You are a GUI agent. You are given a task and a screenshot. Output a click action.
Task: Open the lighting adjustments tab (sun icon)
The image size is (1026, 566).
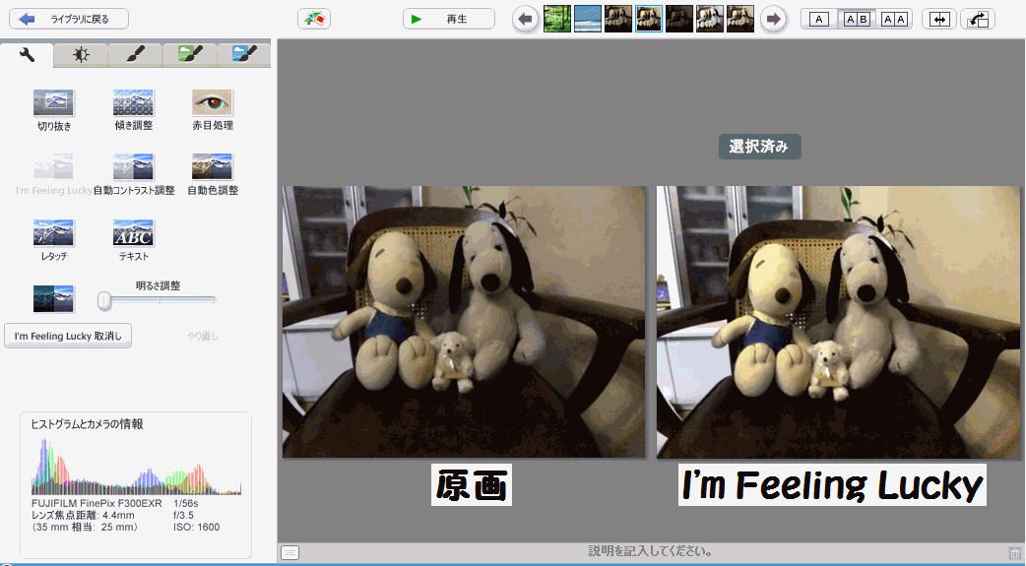(x=82, y=56)
